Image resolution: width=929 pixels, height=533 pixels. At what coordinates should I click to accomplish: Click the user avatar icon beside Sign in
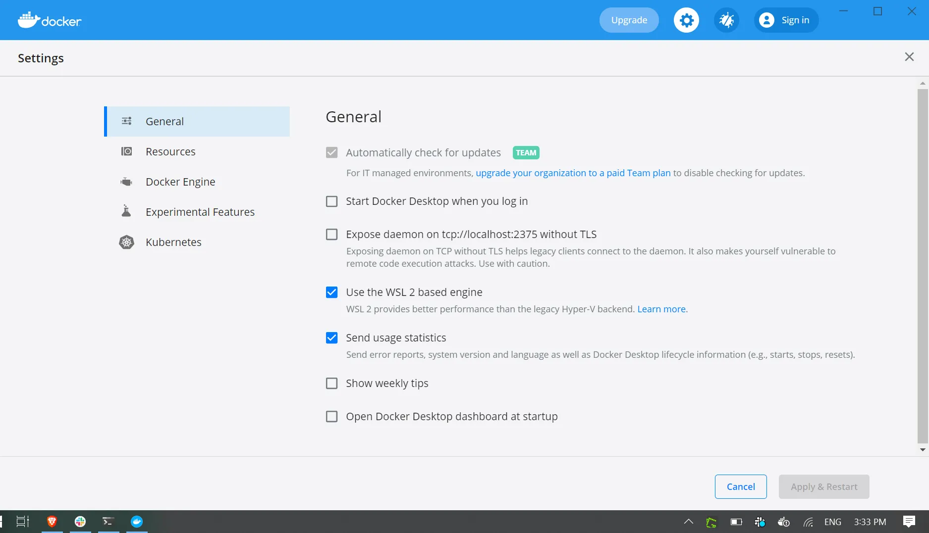coord(766,20)
